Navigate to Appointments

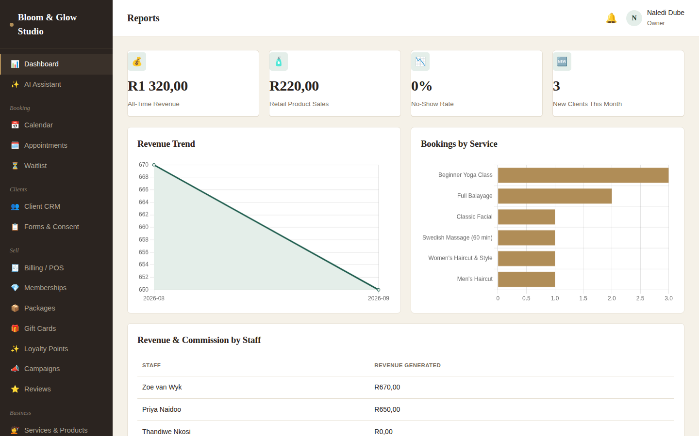tap(56, 145)
